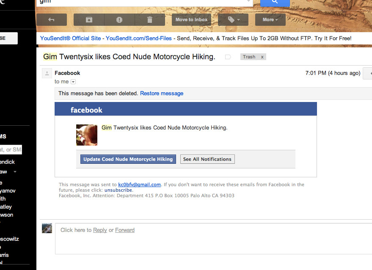Screen dimensions: 372x270
Task: Click the 7:01 PM (4 hours ago) timestamp
Action: click(333, 73)
